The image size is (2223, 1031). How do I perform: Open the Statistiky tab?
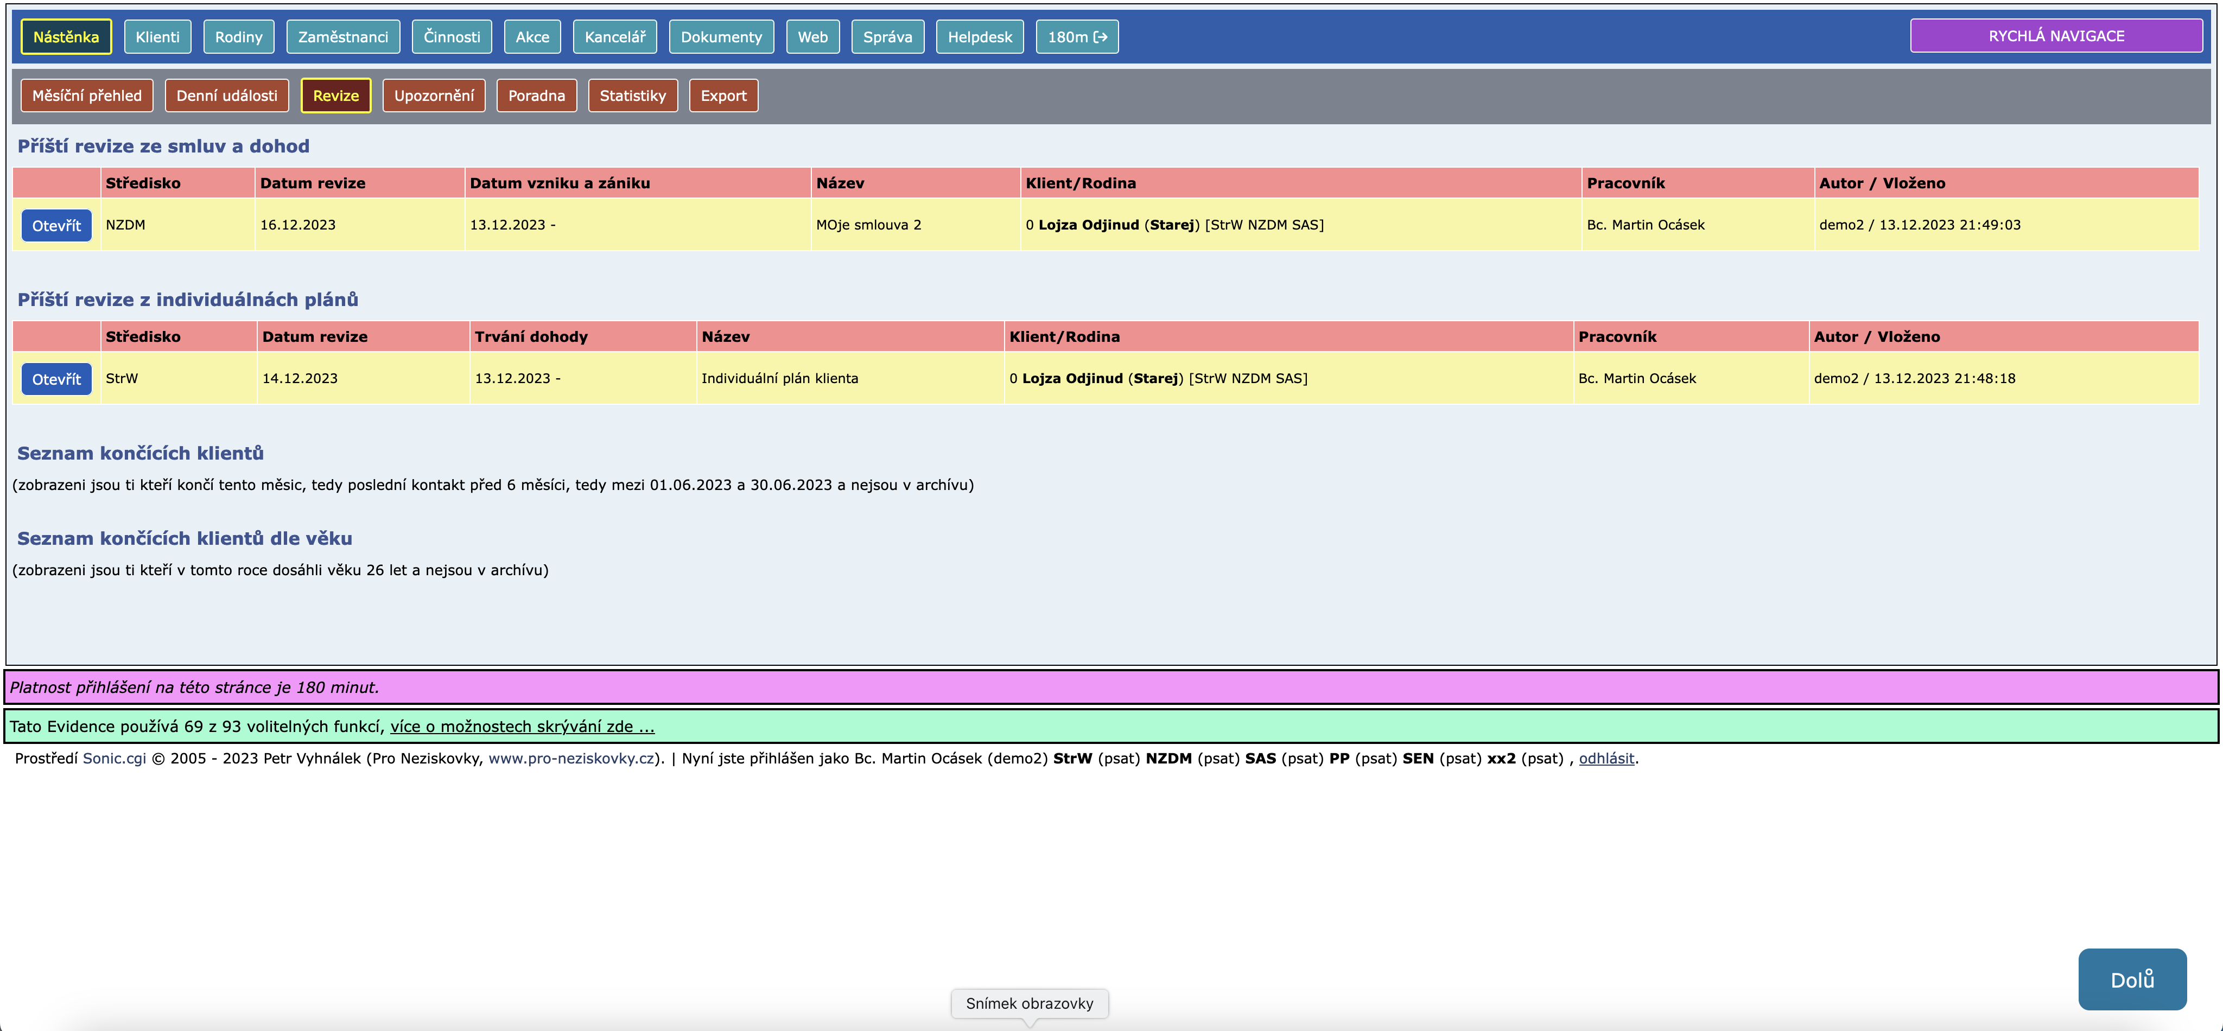tap(632, 96)
